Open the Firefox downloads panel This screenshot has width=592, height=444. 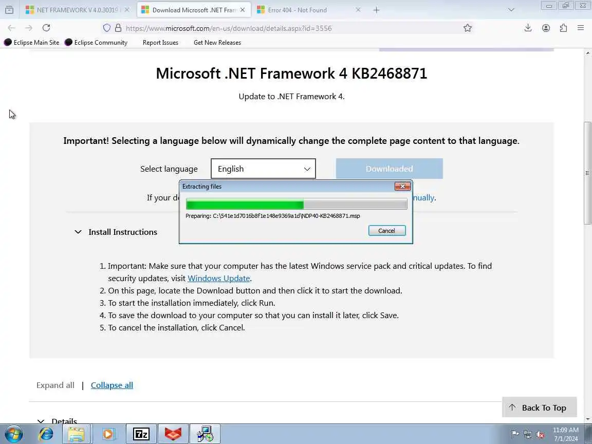click(x=528, y=28)
